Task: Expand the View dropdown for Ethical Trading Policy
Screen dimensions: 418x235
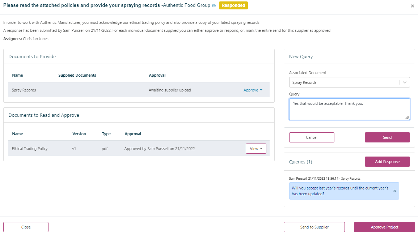Action: (256, 149)
